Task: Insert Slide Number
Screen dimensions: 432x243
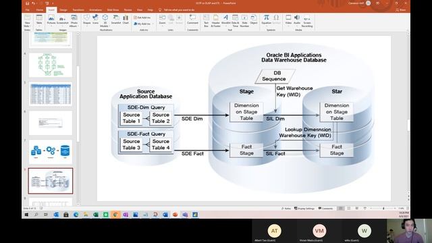Action: tap(244, 21)
